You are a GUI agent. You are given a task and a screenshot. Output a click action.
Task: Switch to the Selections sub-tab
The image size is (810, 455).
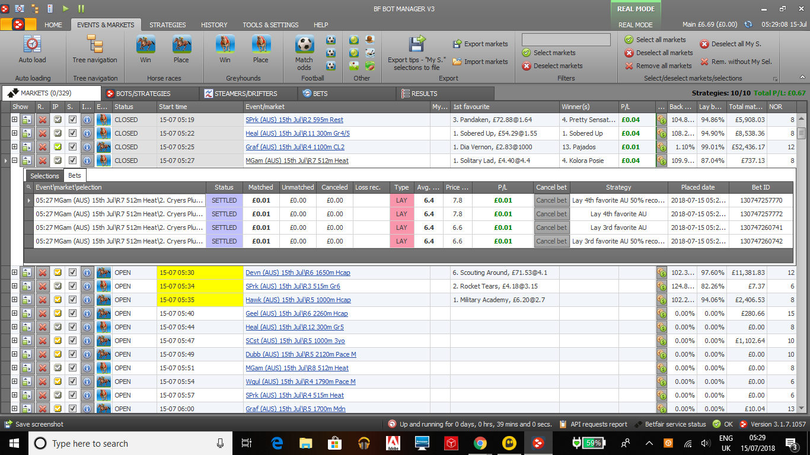(44, 175)
